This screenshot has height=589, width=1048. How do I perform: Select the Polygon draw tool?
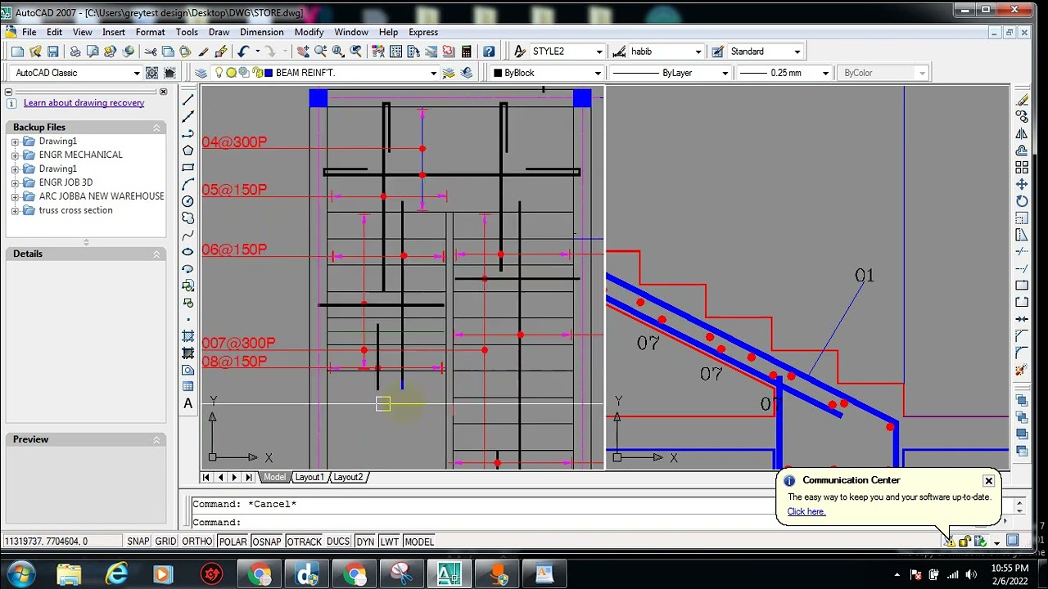pos(188,151)
